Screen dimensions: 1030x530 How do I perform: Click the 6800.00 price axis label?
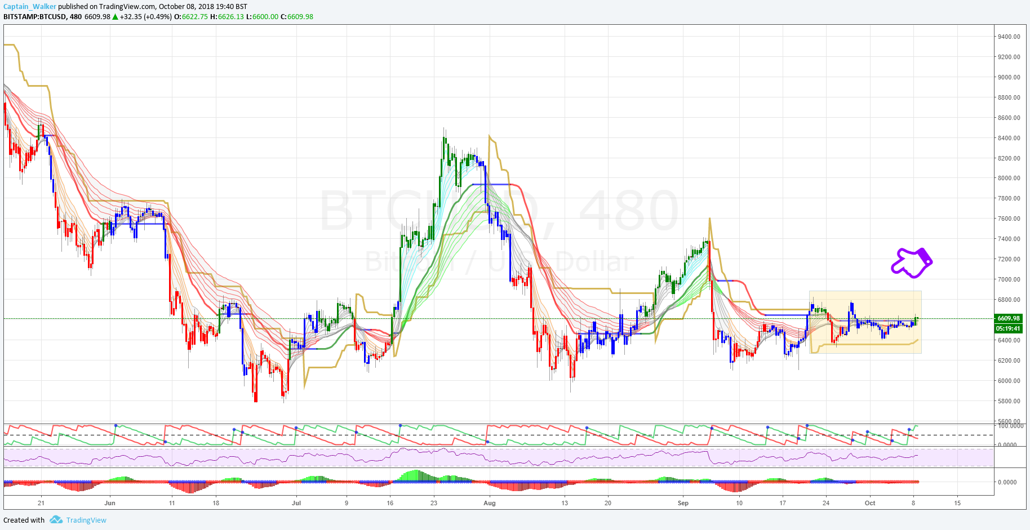pyautogui.click(x=1009, y=300)
